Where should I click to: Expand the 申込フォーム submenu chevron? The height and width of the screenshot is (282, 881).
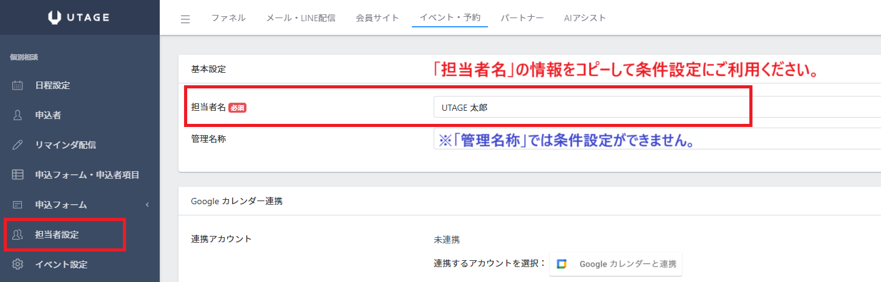pyautogui.click(x=147, y=205)
